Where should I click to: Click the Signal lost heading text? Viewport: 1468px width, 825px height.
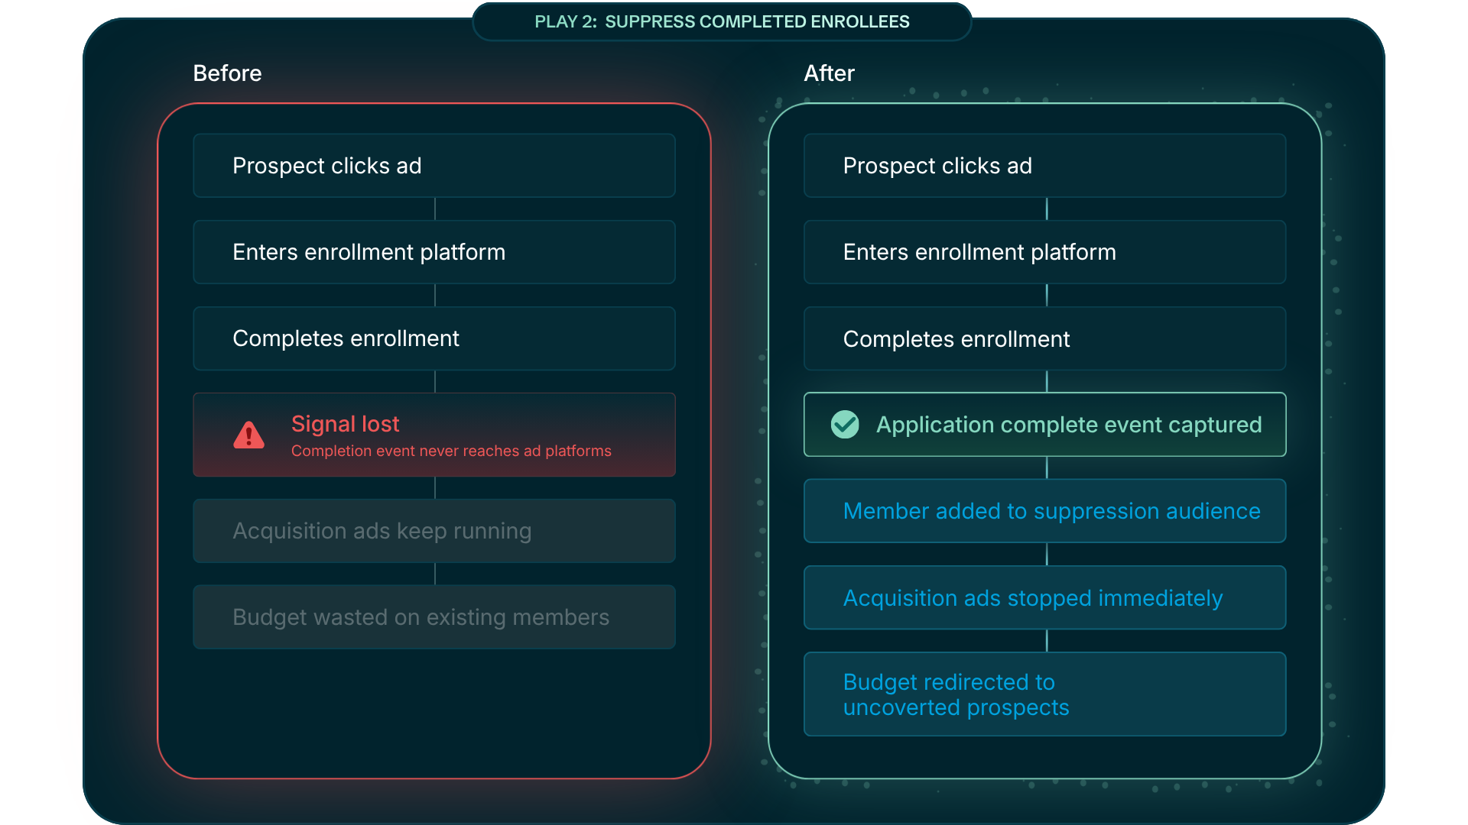tap(345, 424)
